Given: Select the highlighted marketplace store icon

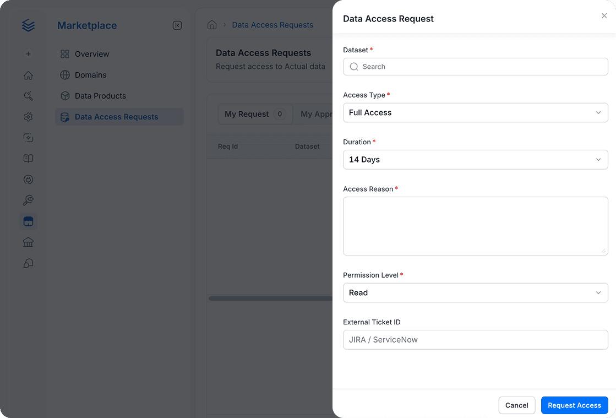Looking at the screenshot, I should point(28,221).
